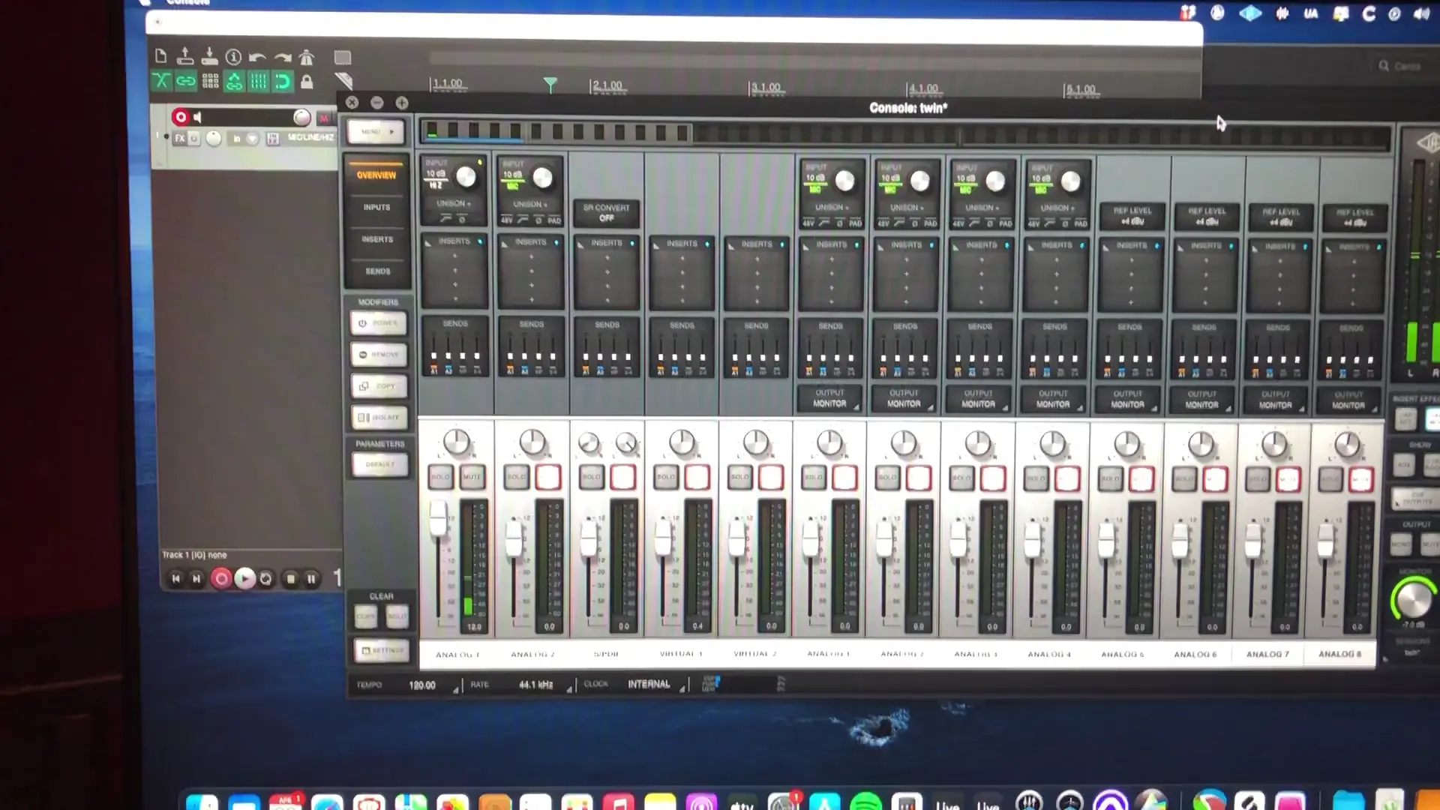Switch to the INPUTS view tab
This screenshot has height=810, width=1440.
click(376, 207)
